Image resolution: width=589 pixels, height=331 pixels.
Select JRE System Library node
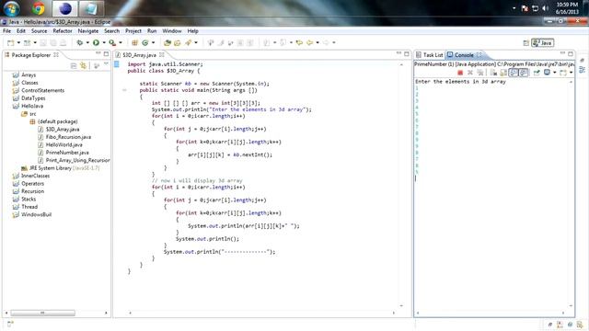click(60, 168)
